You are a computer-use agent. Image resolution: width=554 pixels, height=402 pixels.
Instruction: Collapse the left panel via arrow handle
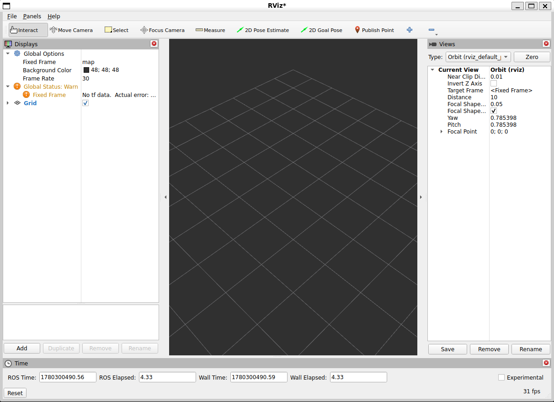(x=165, y=197)
